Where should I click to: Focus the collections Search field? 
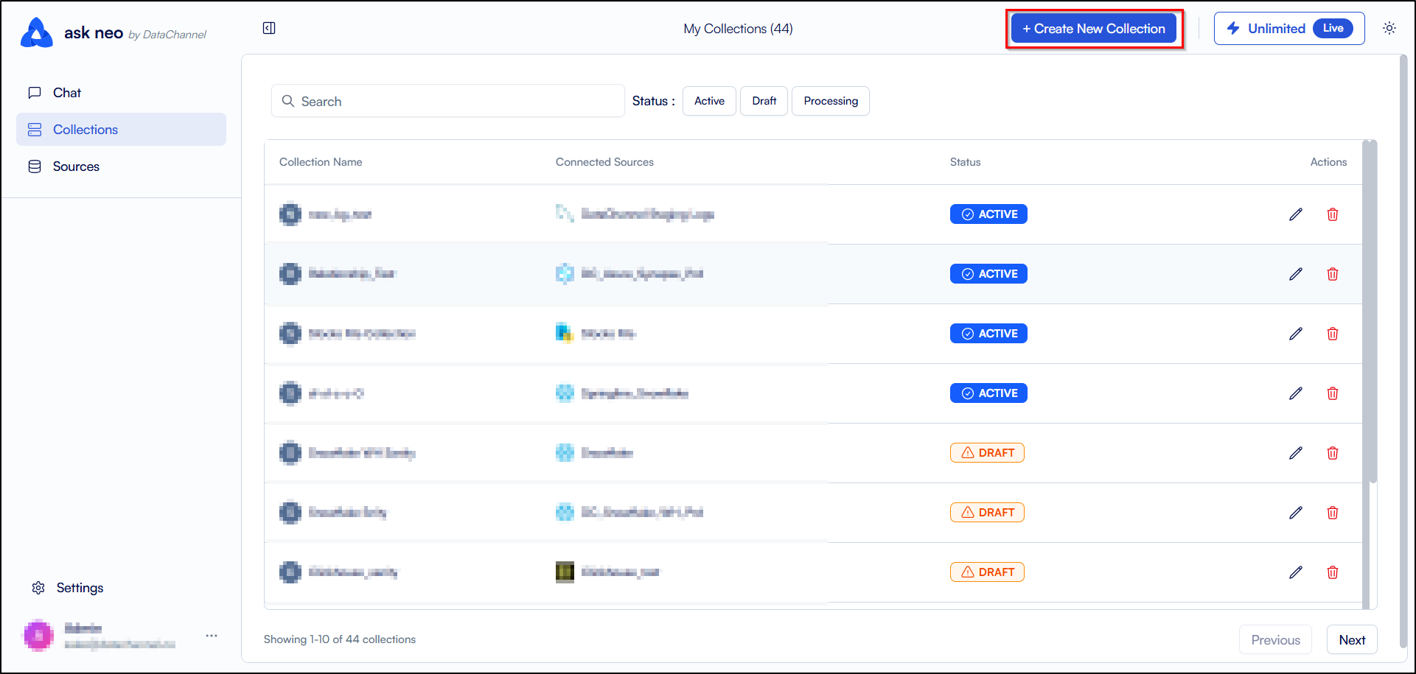point(447,101)
